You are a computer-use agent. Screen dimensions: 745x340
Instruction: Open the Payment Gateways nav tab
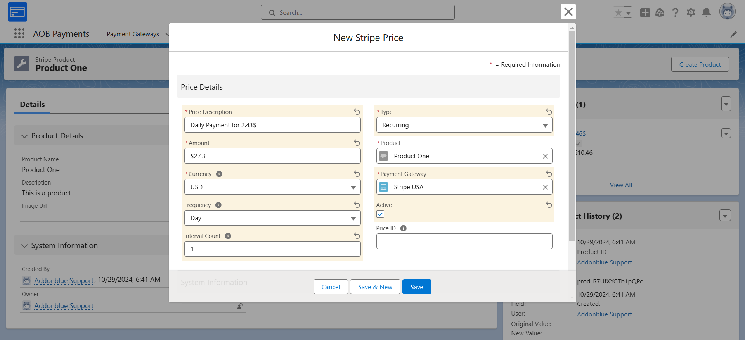click(133, 34)
